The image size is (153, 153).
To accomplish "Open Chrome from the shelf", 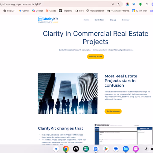I will pyautogui.click(x=66, y=149).
